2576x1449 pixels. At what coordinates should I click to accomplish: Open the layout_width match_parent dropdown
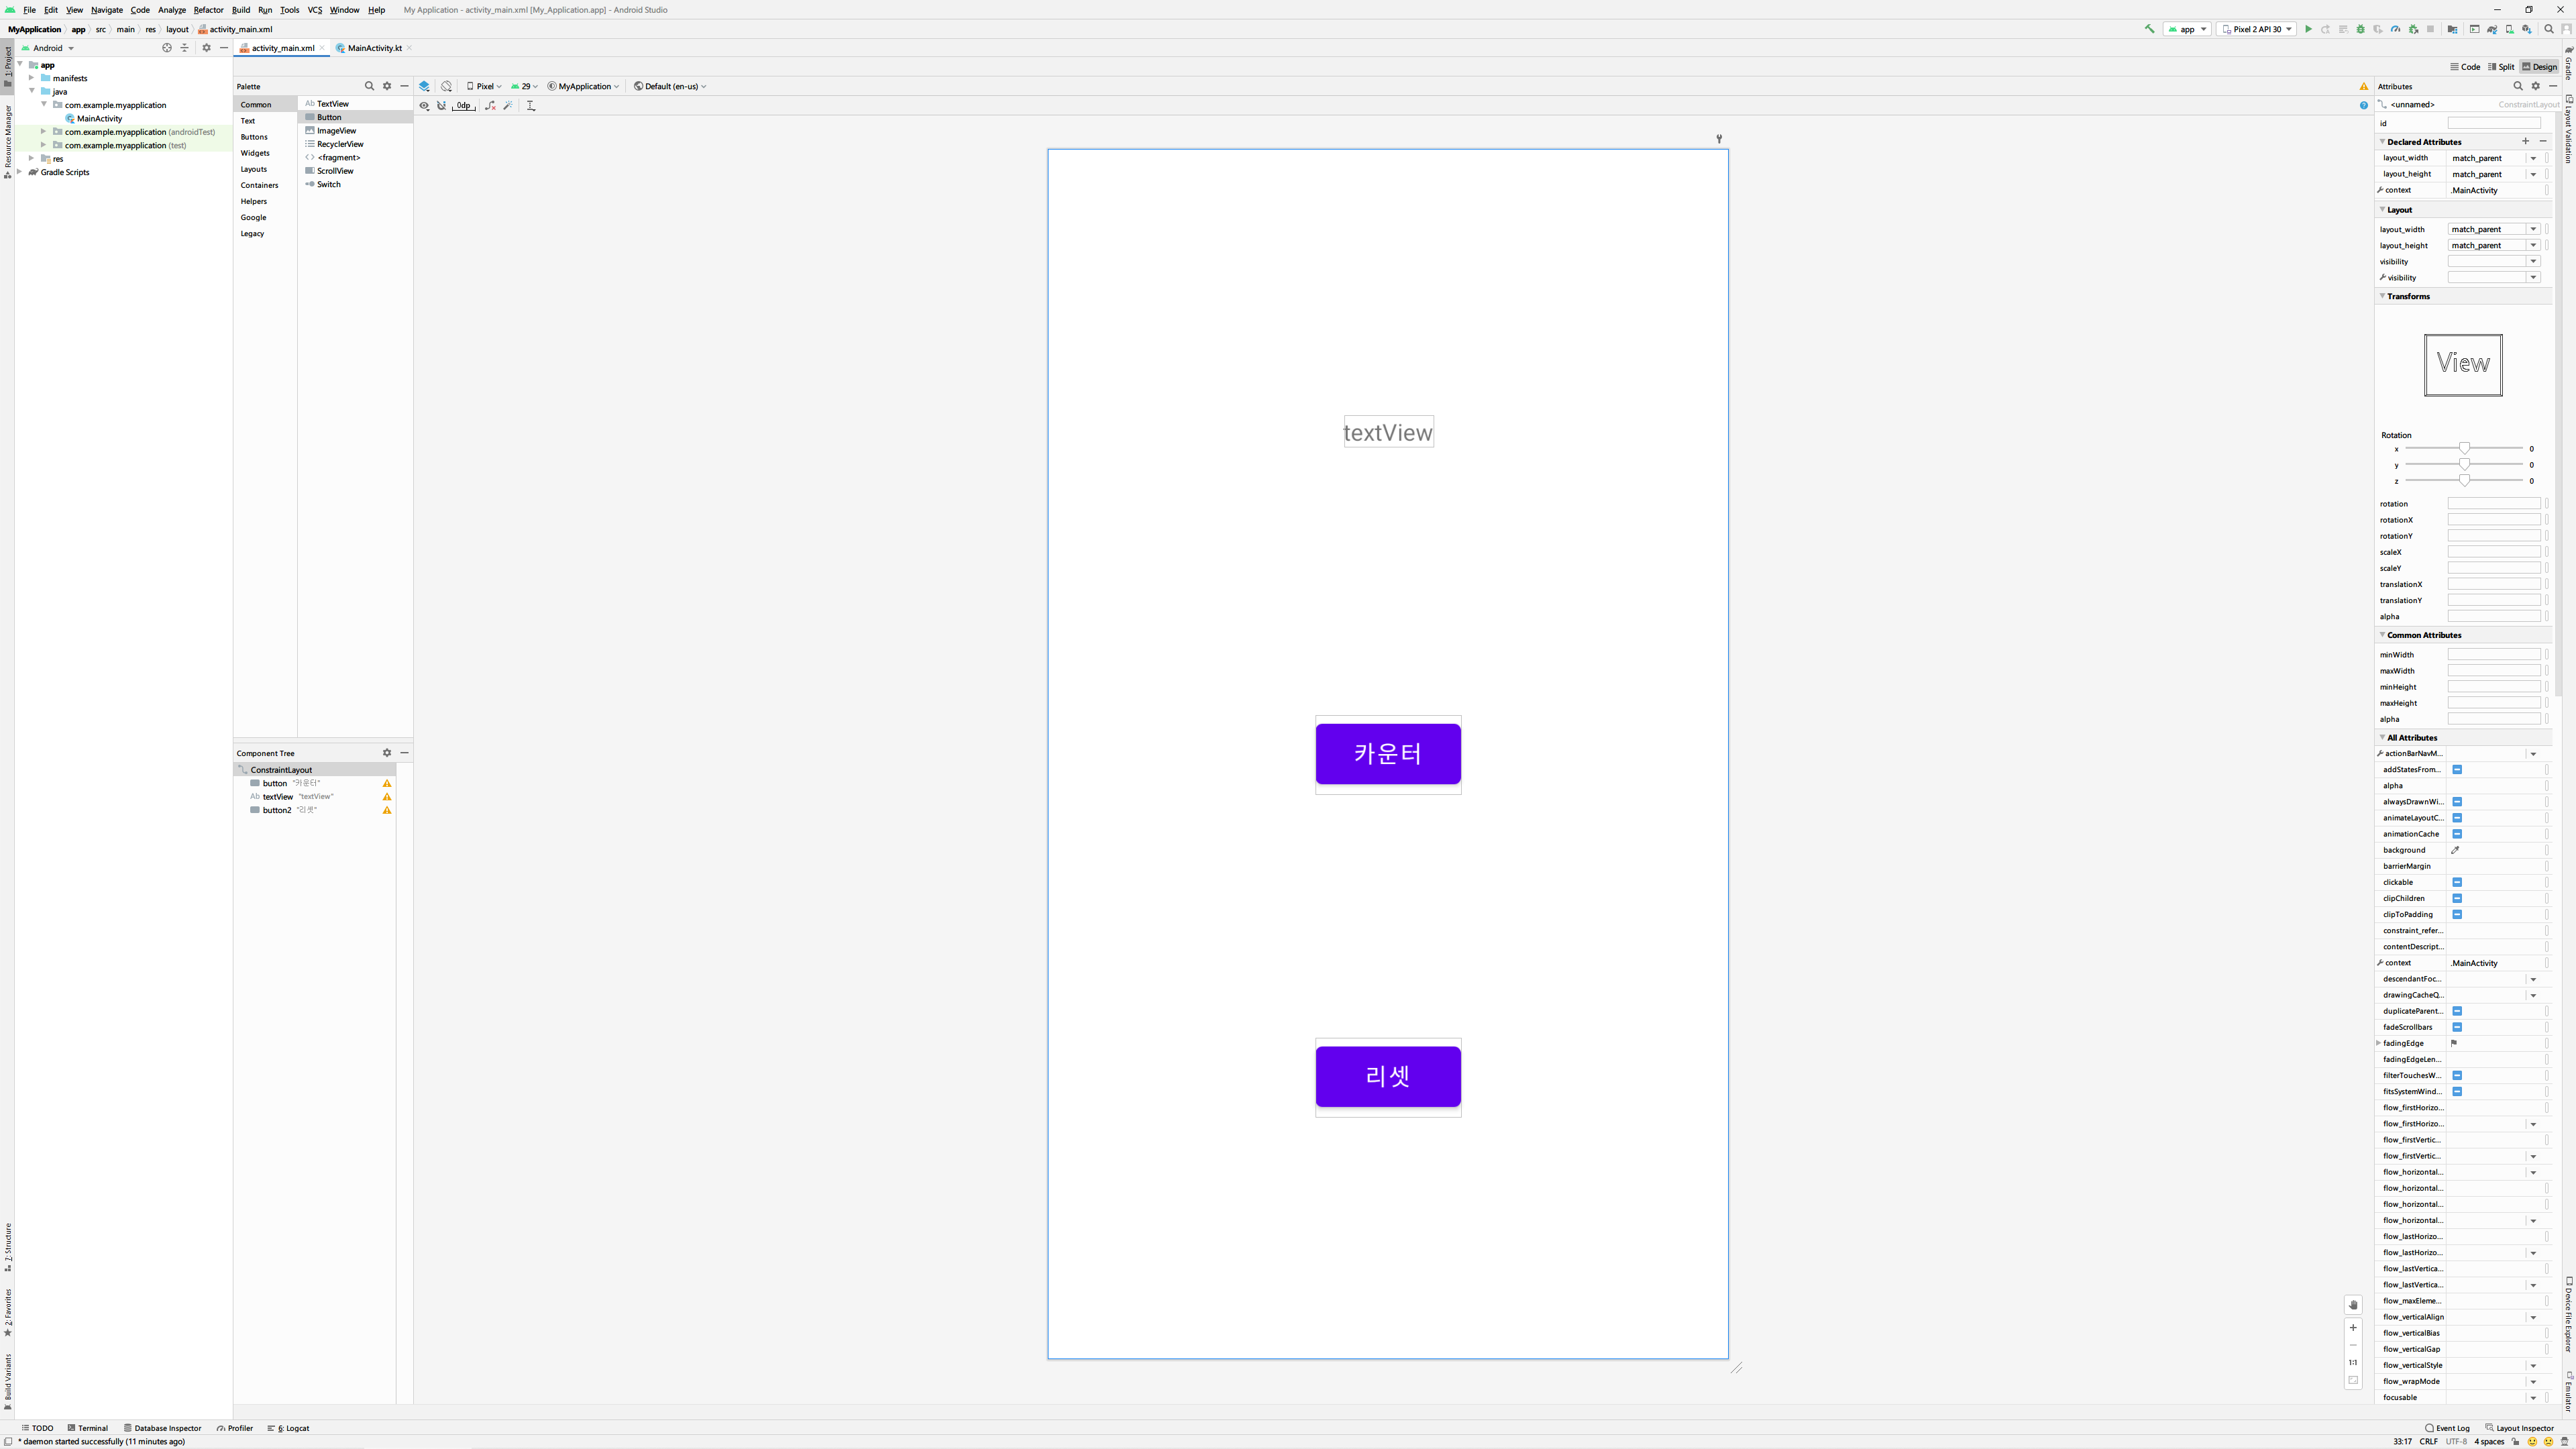[x=2533, y=158]
